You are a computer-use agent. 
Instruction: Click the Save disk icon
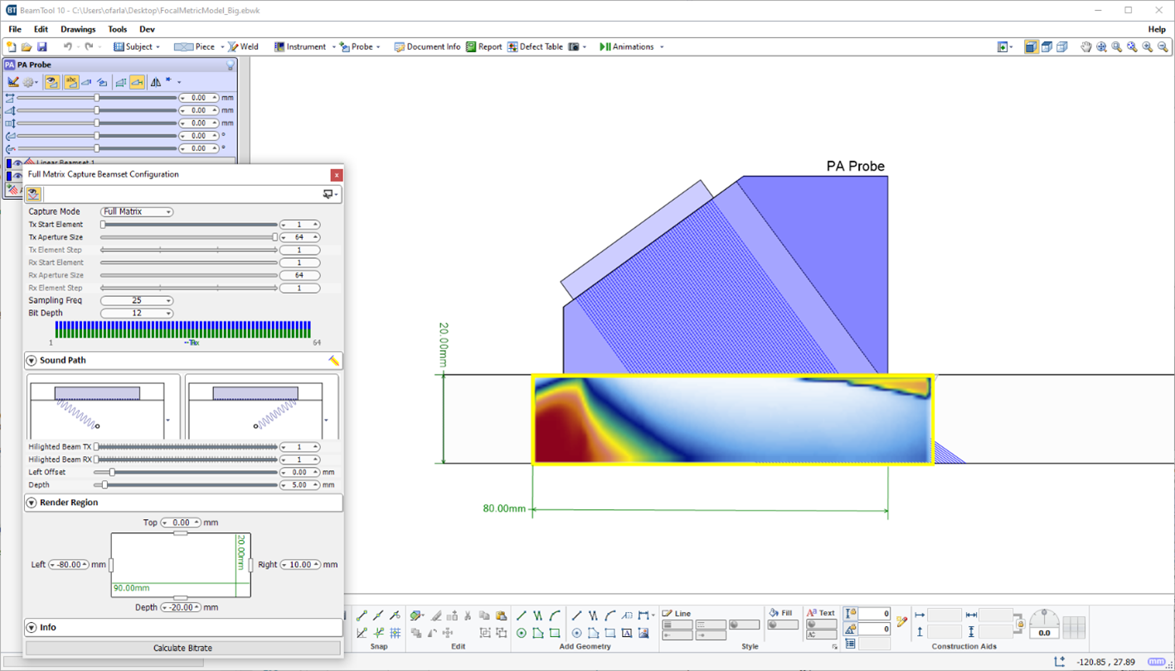[41, 47]
